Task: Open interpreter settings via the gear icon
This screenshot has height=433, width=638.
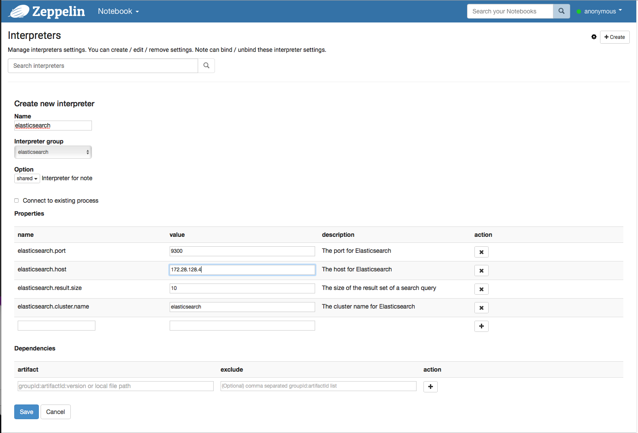Action: click(594, 37)
